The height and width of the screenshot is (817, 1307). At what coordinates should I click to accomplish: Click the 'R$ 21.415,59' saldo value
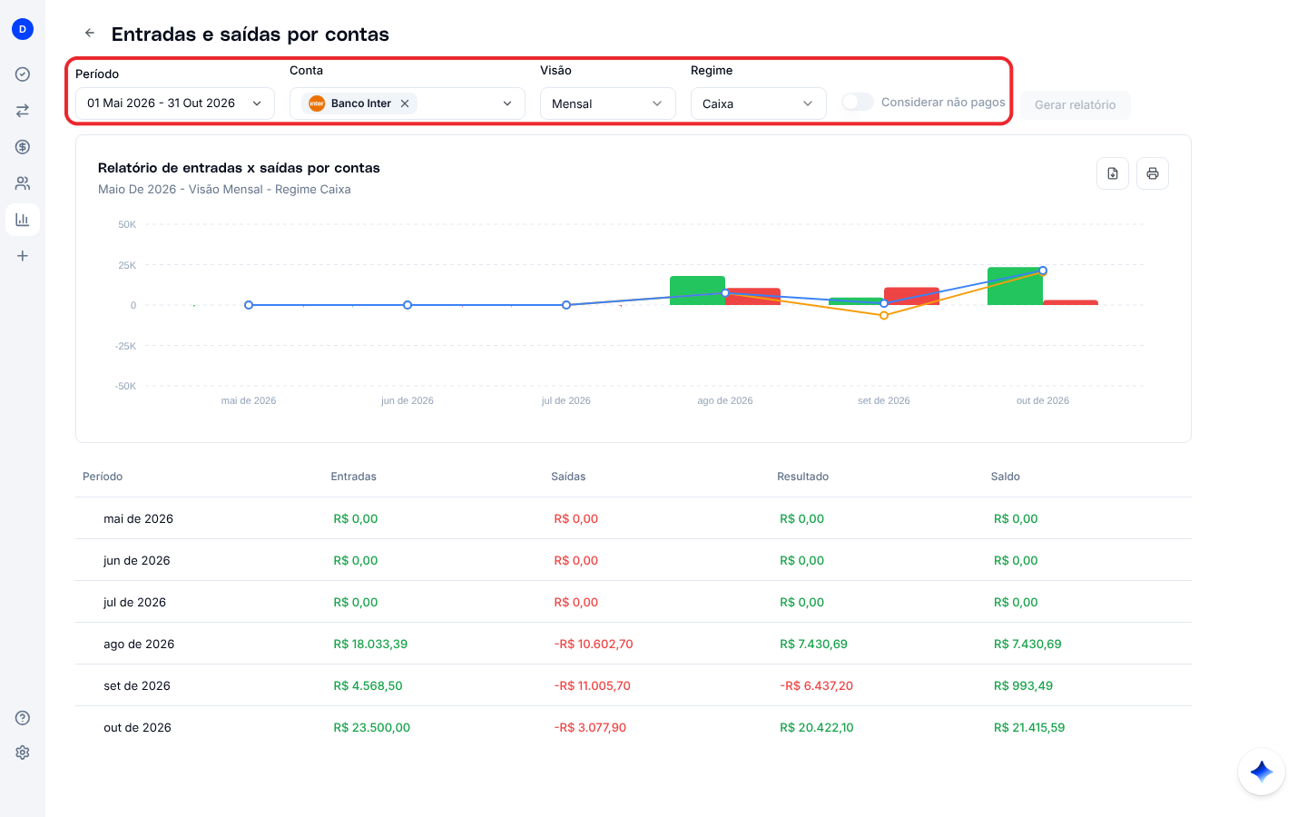pyautogui.click(x=1029, y=727)
